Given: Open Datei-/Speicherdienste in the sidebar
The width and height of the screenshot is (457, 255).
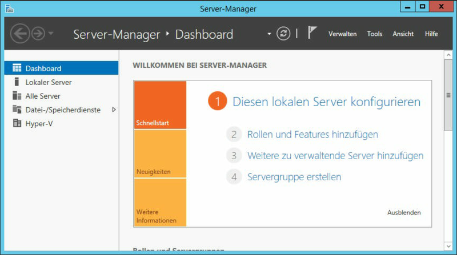Looking at the screenshot, I should click(61, 110).
